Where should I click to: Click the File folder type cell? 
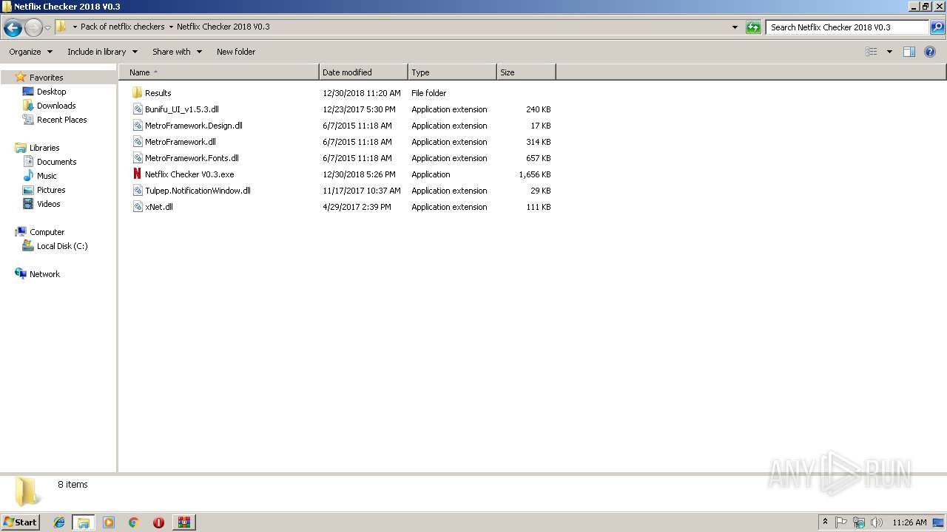point(429,93)
